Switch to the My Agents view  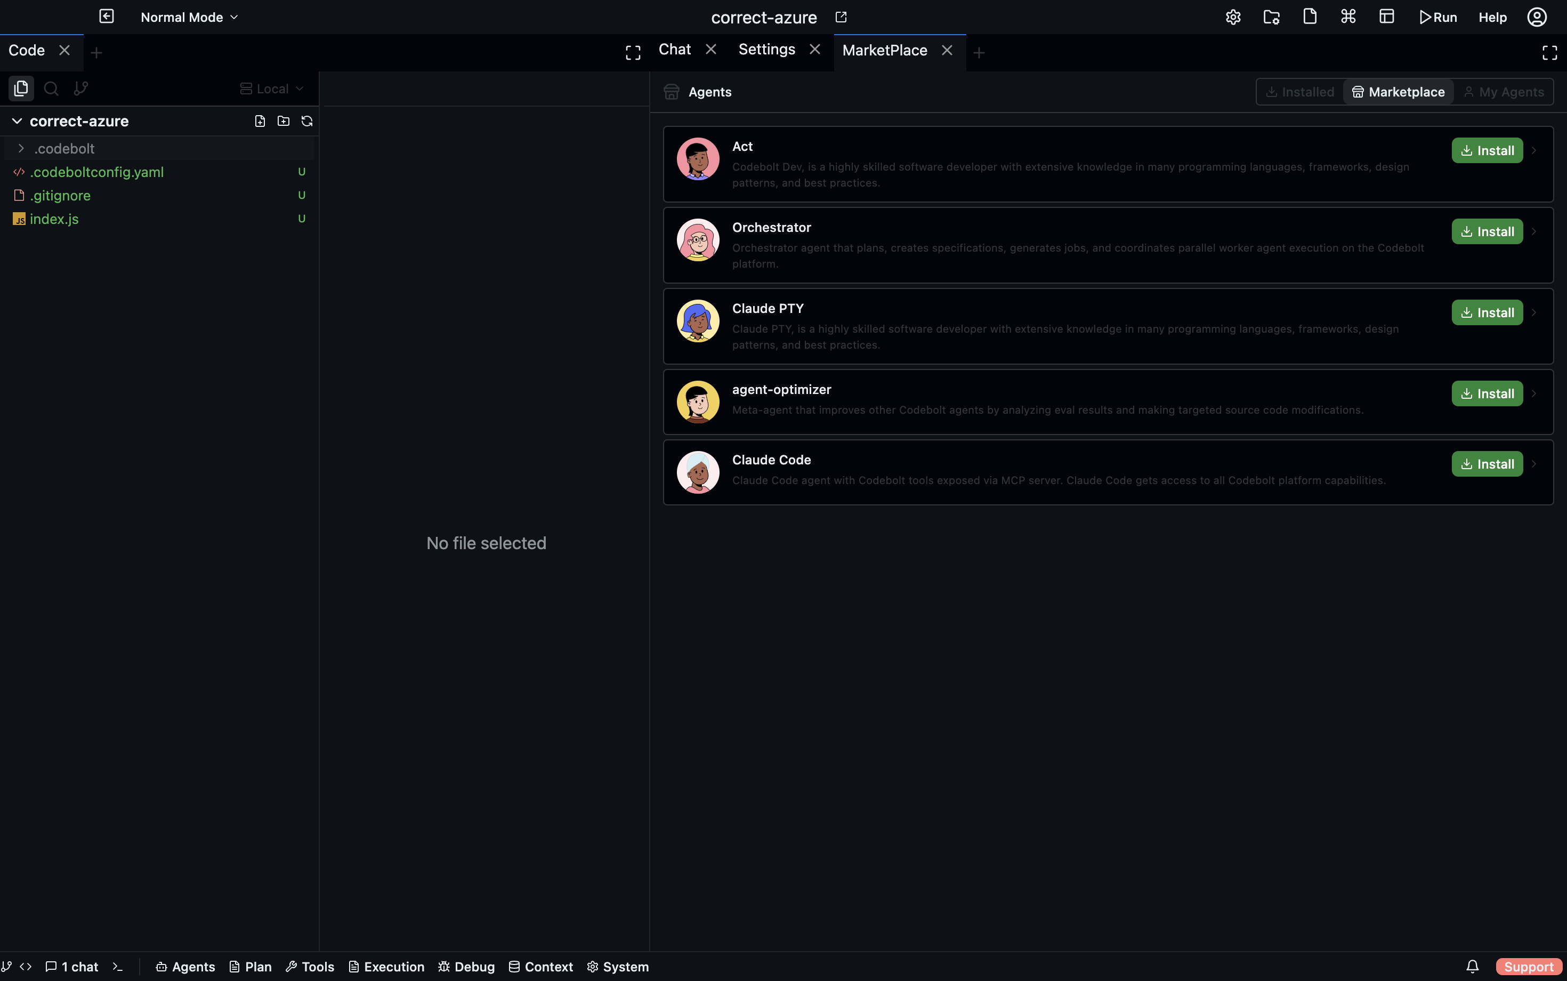1504,92
